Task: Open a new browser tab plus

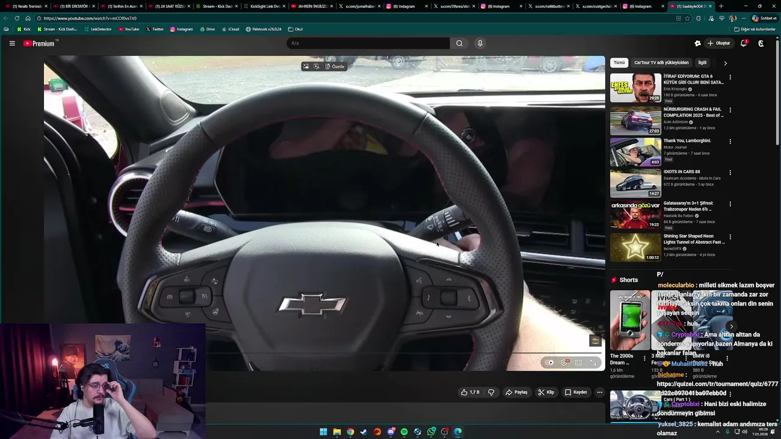Action: coord(721,6)
